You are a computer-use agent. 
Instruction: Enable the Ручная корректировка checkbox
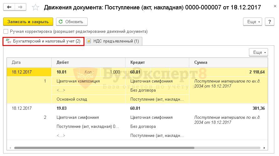tap(6, 32)
